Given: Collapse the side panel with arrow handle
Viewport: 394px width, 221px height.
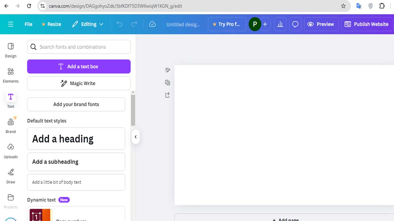Looking at the screenshot, I should (x=135, y=137).
